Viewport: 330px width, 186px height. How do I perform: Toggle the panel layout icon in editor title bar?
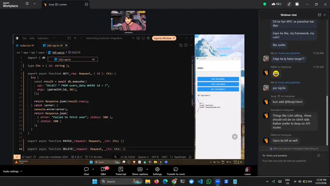(138, 38)
